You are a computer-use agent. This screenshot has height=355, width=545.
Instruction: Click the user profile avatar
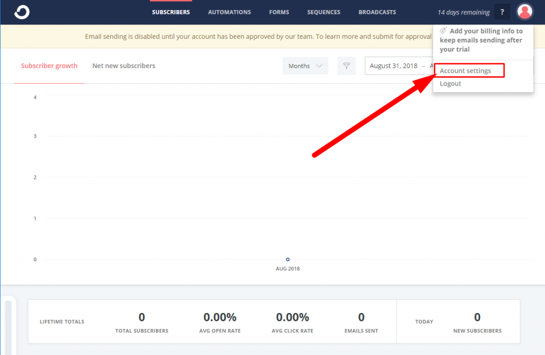pos(524,12)
